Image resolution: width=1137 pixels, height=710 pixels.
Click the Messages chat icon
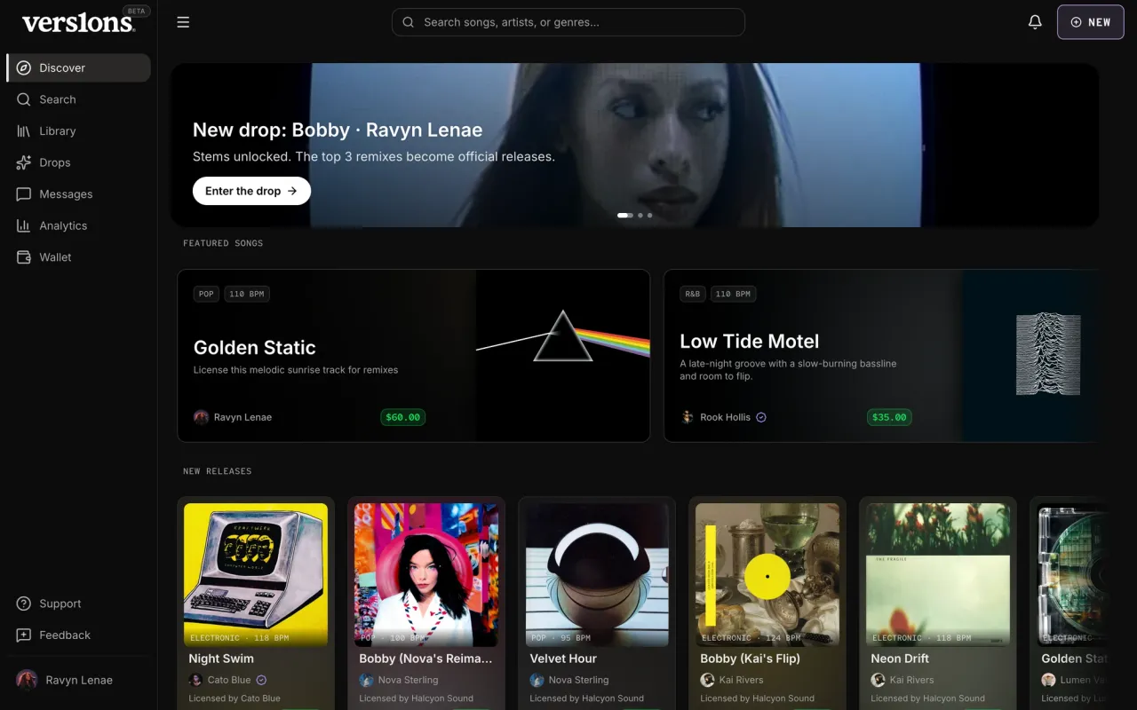click(24, 194)
